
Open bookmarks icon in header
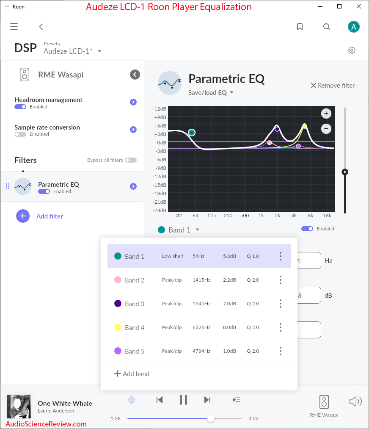click(300, 27)
